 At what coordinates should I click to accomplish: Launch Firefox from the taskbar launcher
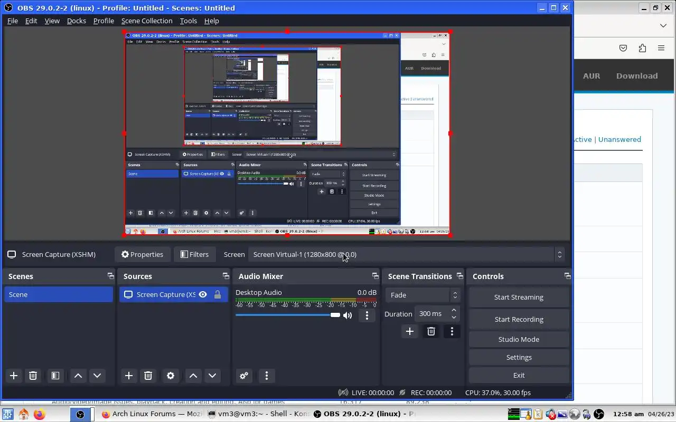[40, 414]
